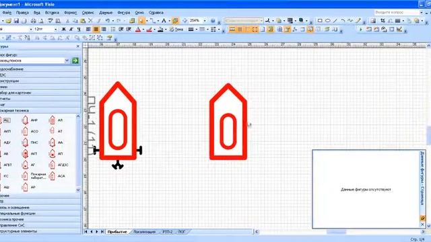Toggle Italic (К) formatting

click(x=71, y=30)
